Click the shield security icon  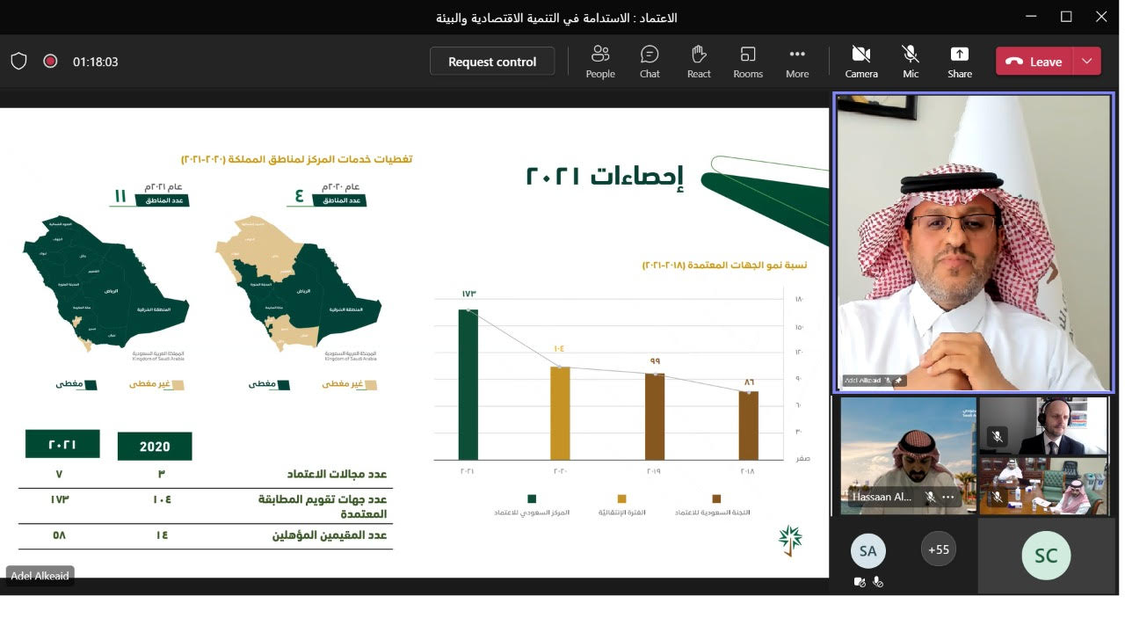pyautogui.click(x=18, y=62)
